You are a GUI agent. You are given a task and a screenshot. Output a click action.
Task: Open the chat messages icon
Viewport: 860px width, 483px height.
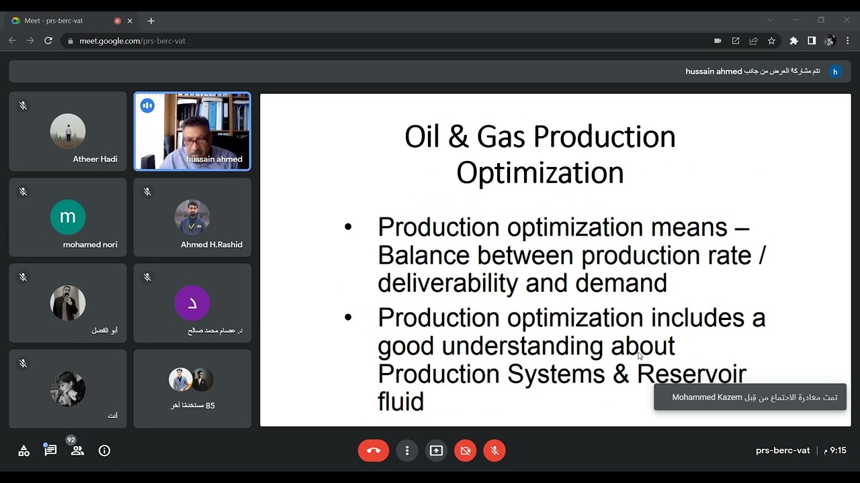click(50, 451)
